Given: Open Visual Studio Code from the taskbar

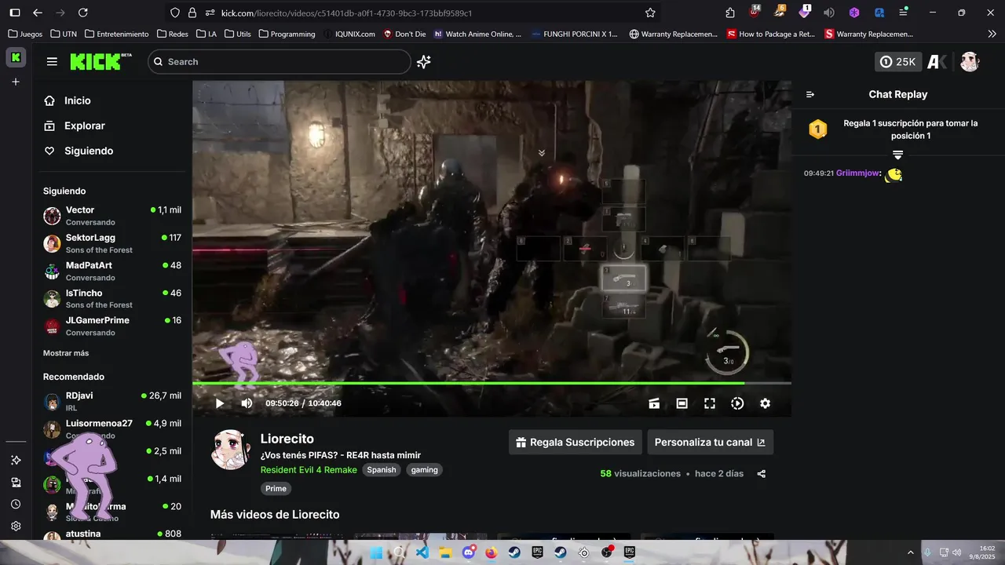Looking at the screenshot, I should 422,552.
